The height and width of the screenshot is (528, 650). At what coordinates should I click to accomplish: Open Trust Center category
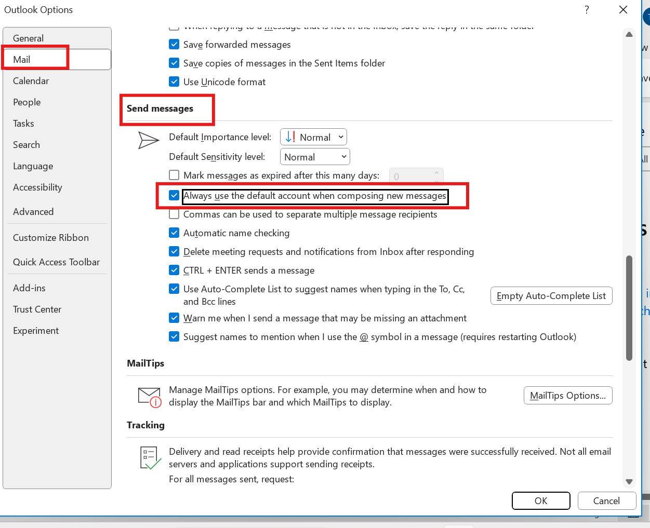tap(57, 309)
